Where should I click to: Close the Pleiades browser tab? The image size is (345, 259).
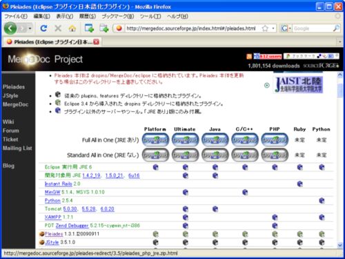tap(97, 41)
